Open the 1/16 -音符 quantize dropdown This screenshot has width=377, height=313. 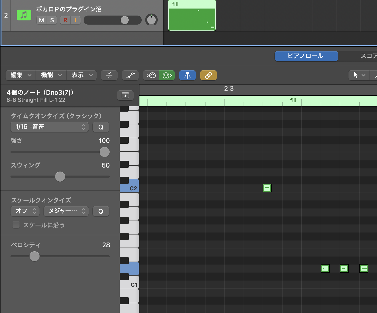(x=50, y=127)
